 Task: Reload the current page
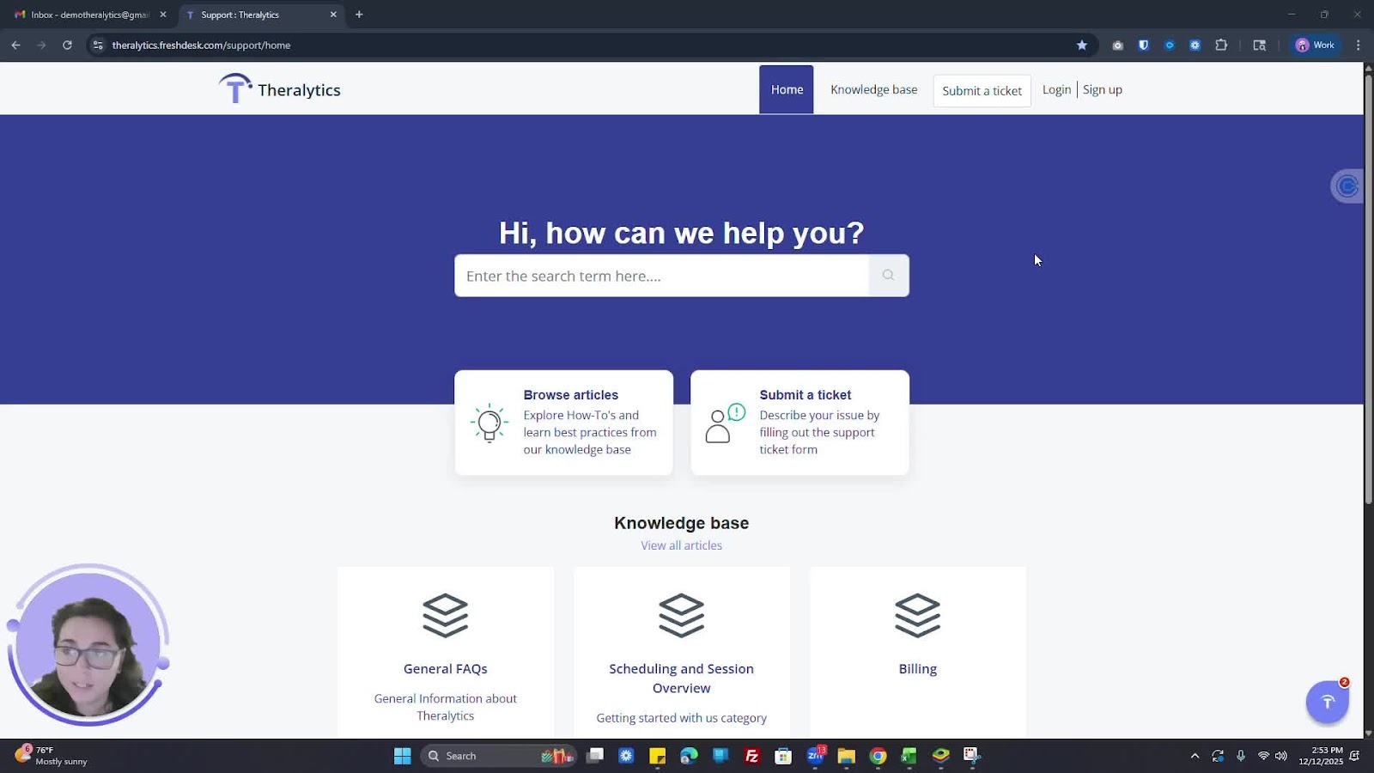tap(67, 45)
